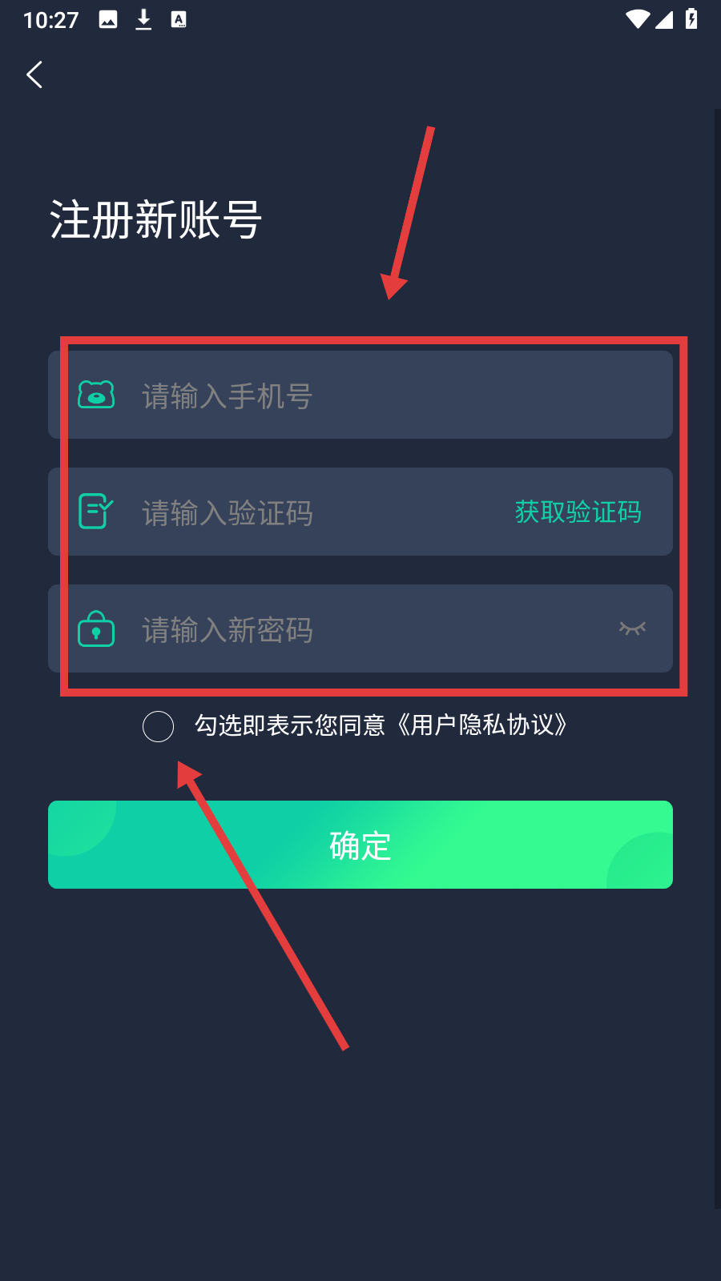Show password using the closed-eye icon
This screenshot has width=721, height=1281.
pyautogui.click(x=632, y=628)
